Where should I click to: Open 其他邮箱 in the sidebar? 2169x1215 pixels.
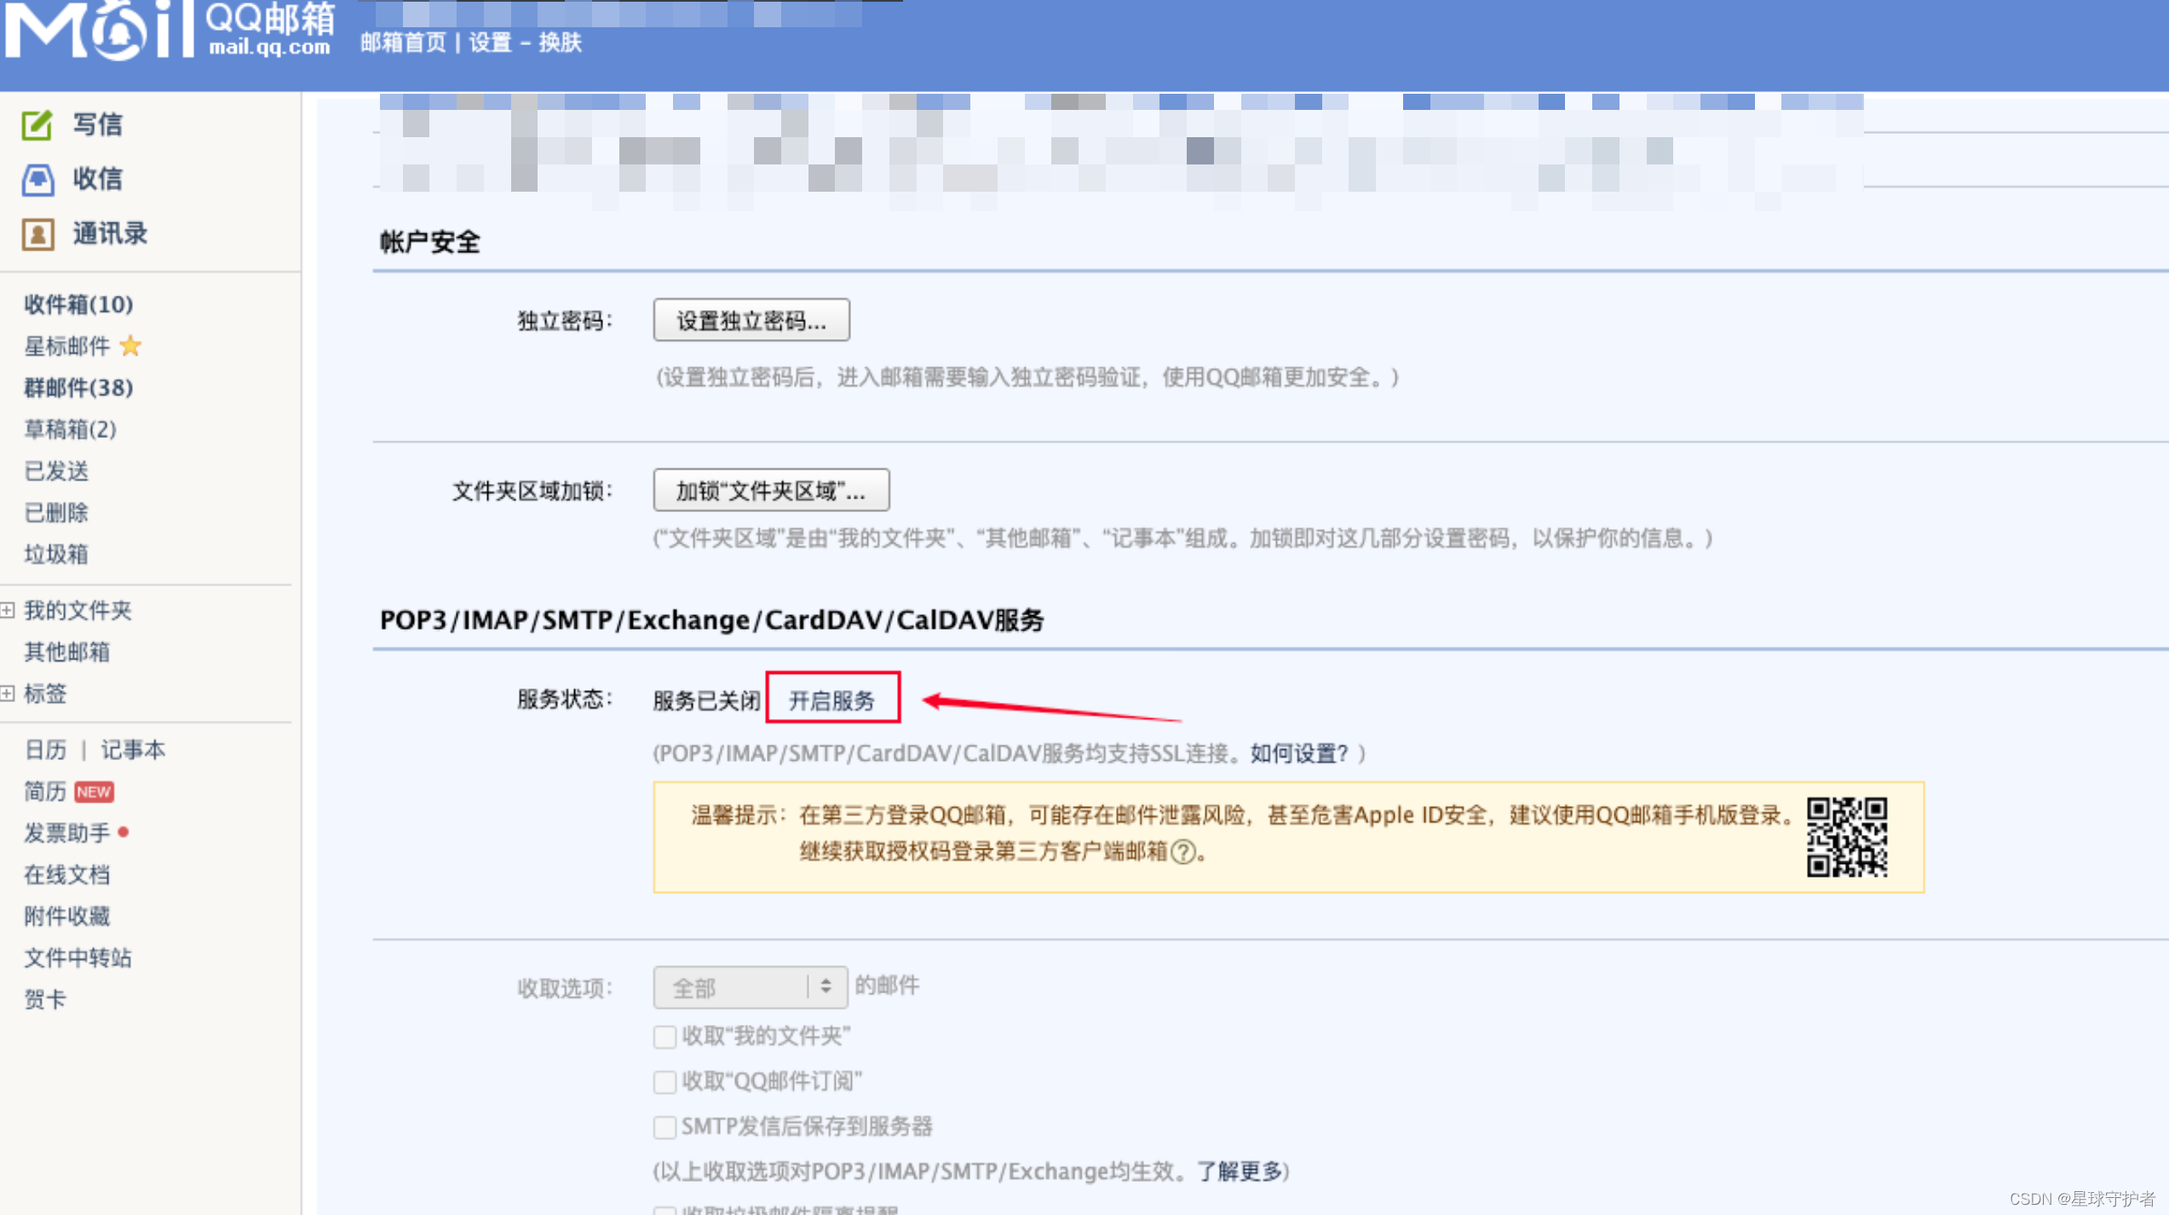click(66, 652)
